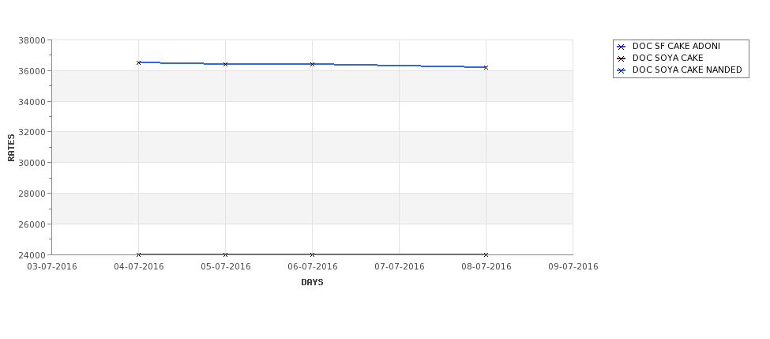Viewport: 770px width, 339px height.
Task: Select upper line data point at 05-07-2016
Action: pos(225,64)
